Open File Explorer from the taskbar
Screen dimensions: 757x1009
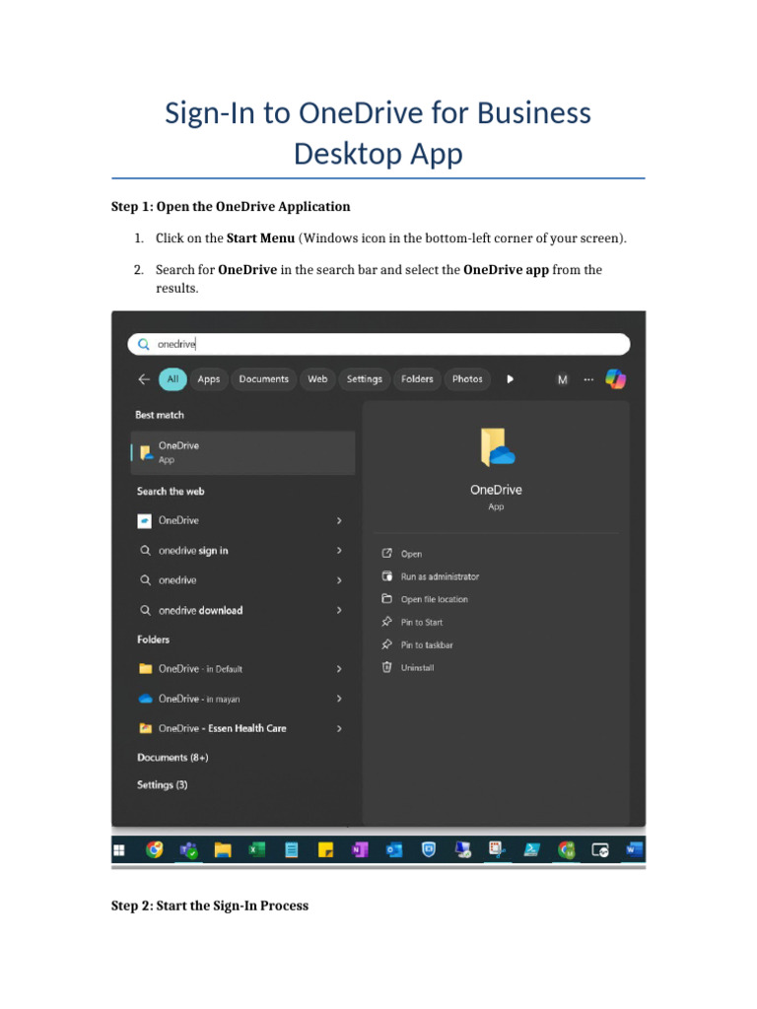[223, 850]
